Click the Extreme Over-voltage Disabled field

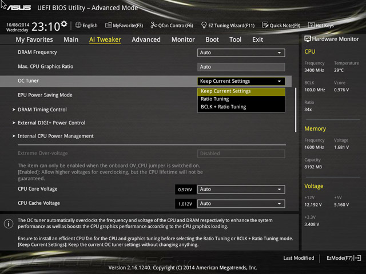241,154
